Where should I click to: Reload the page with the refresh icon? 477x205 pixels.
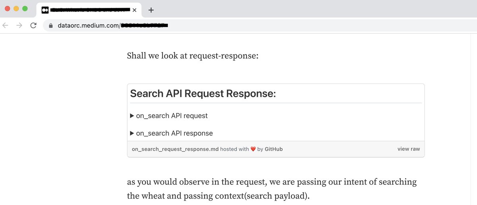(x=33, y=25)
